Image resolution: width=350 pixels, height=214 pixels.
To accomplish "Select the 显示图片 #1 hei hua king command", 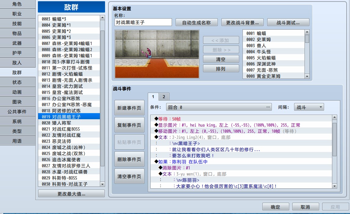I will tap(242, 125).
